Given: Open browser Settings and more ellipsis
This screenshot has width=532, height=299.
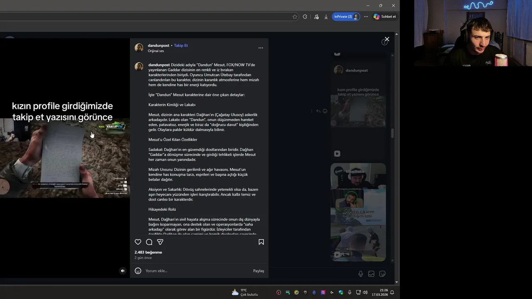Looking at the screenshot, I should point(366,17).
